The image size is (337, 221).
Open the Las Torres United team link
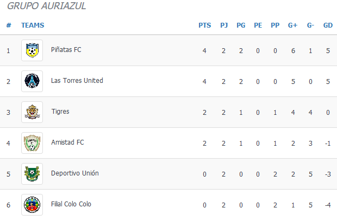(x=77, y=81)
